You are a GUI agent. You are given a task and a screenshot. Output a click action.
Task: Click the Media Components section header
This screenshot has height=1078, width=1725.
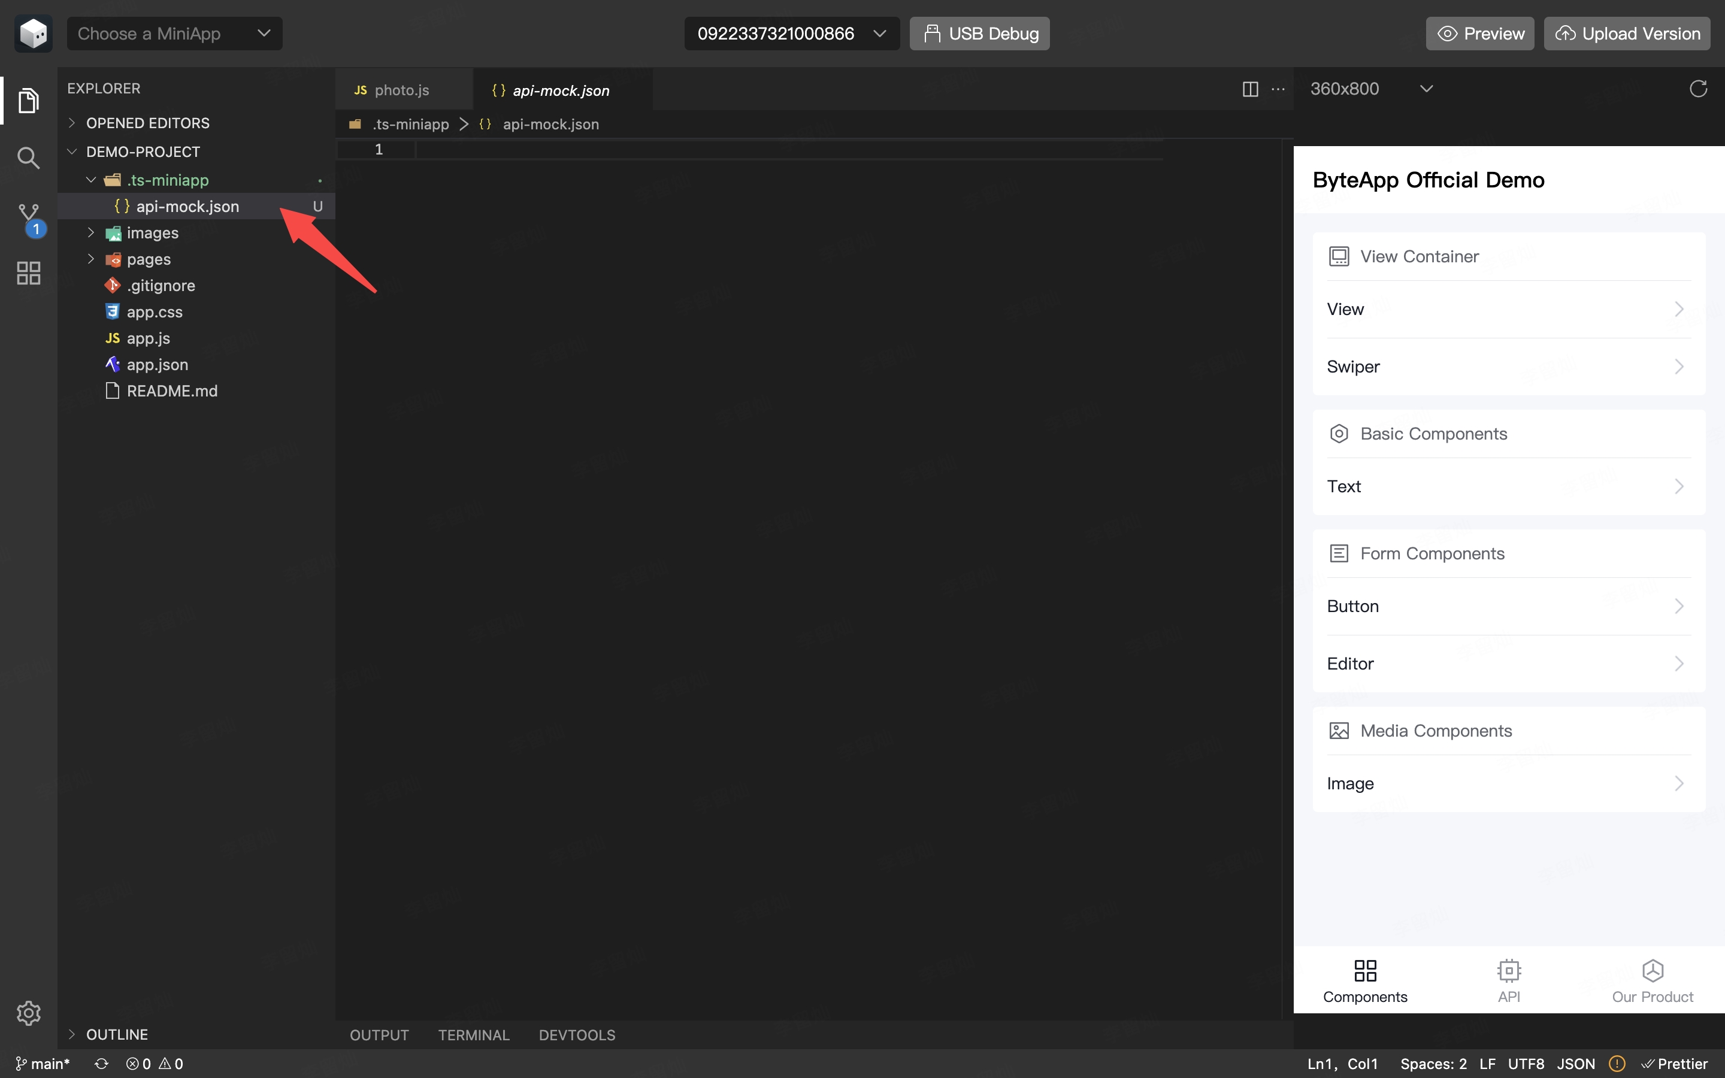point(1508,731)
